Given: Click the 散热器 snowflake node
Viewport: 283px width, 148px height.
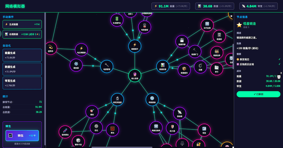Looking at the screenshot, I should pyautogui.click(x=76, y=65).
